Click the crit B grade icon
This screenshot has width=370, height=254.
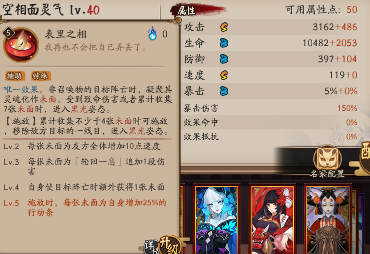click(x=224, y=91)
